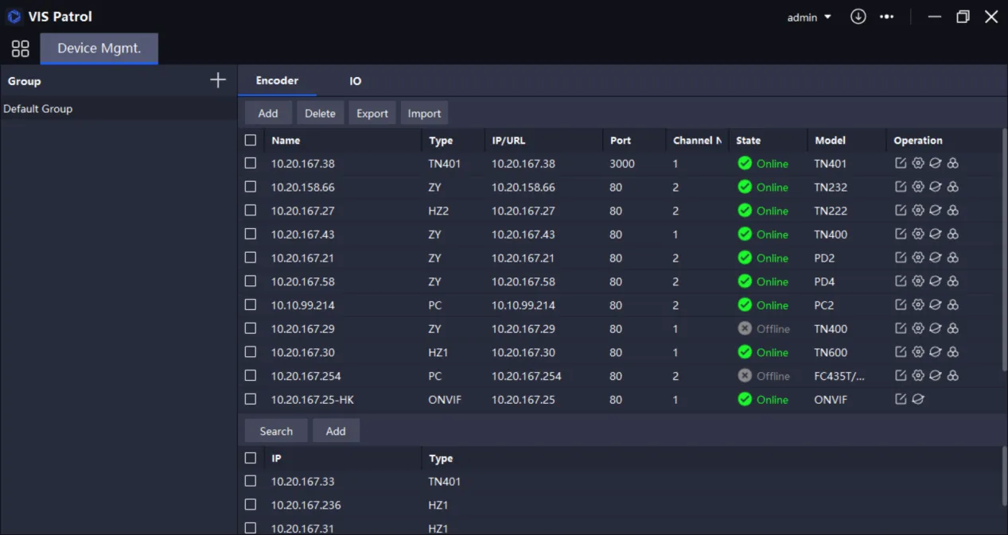The height and width of the screenshot is (535, 1008).
Task: Tick the checkbox for device 10.20.167.21
Action: [x=251, y=258]
